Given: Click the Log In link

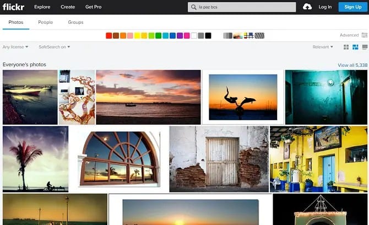Looking at the screenshot, I should coord(325,7).
